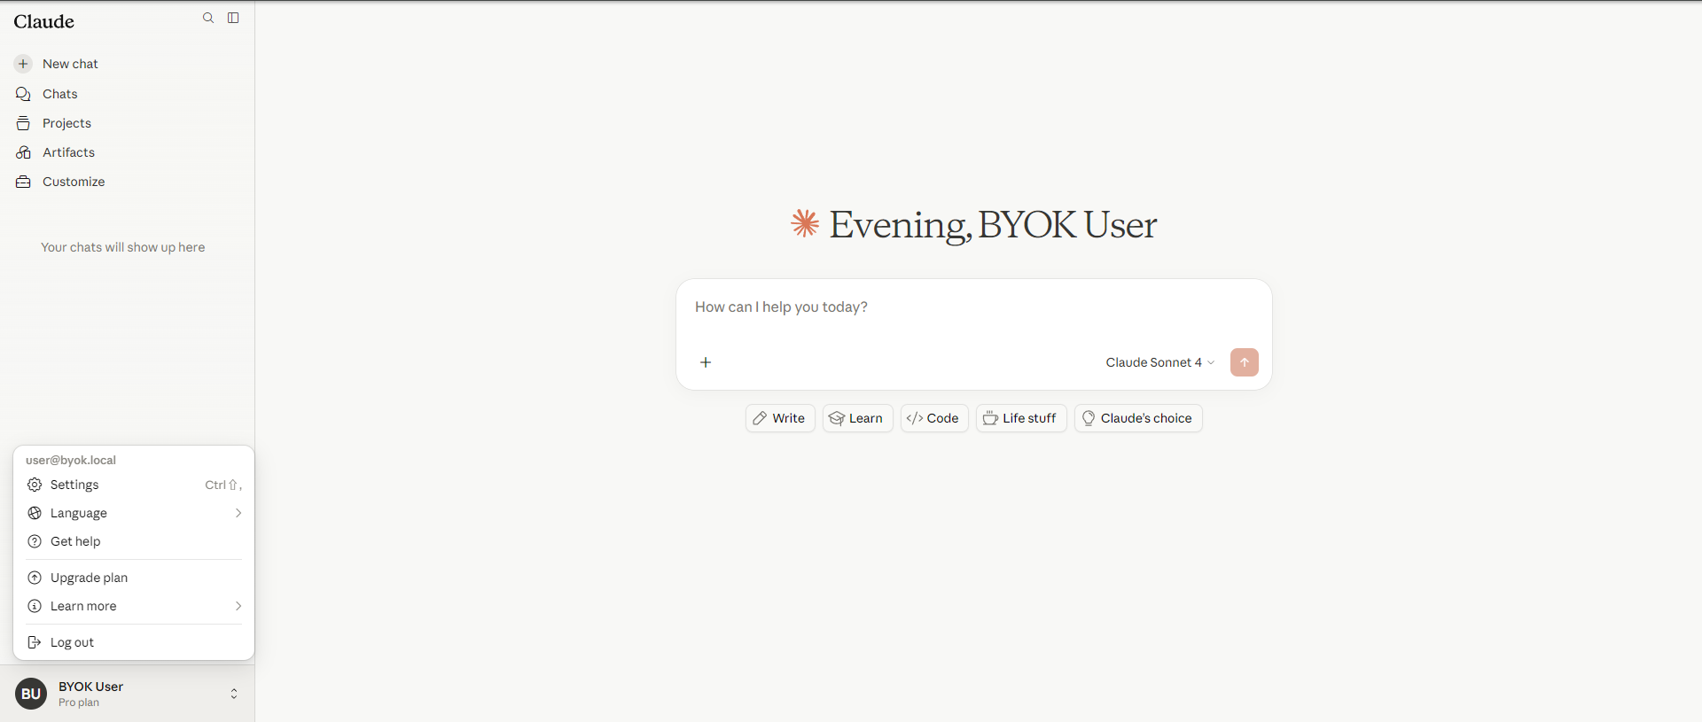Open Settings from the account menu
Image resolution: width=1702 pixels, height=722 pixels.
click(x=134, y=485)
